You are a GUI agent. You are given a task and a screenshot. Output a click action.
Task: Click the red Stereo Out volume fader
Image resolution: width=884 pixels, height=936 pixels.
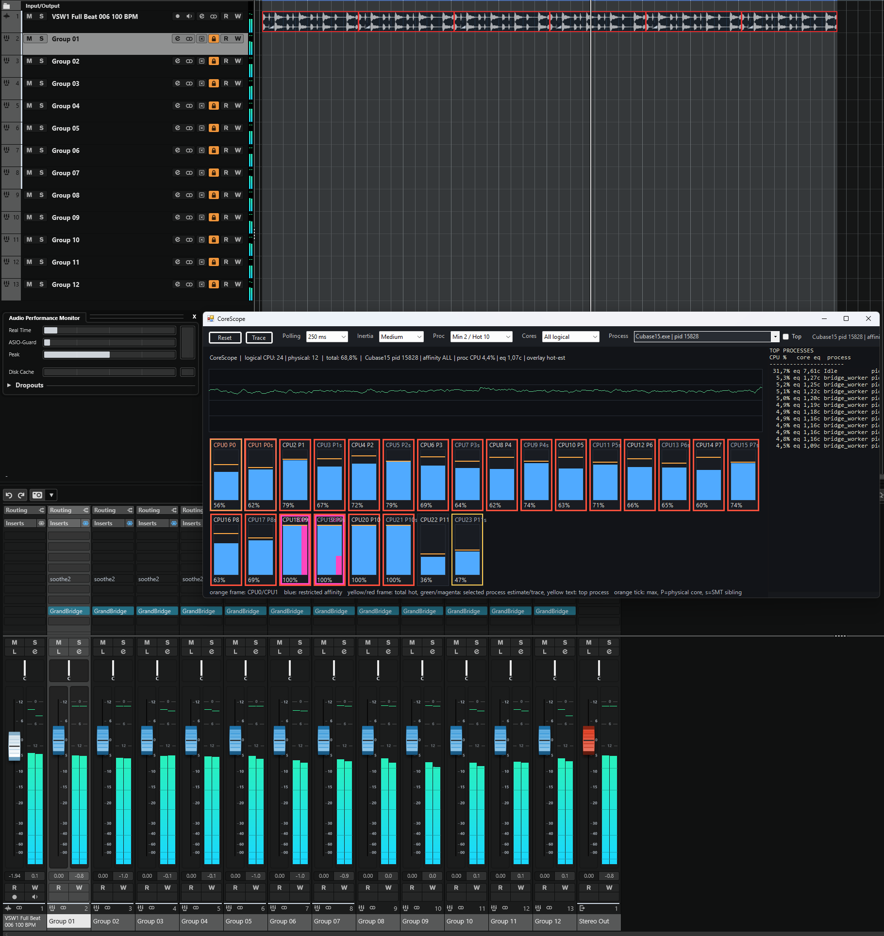click(x=589, y=740)
